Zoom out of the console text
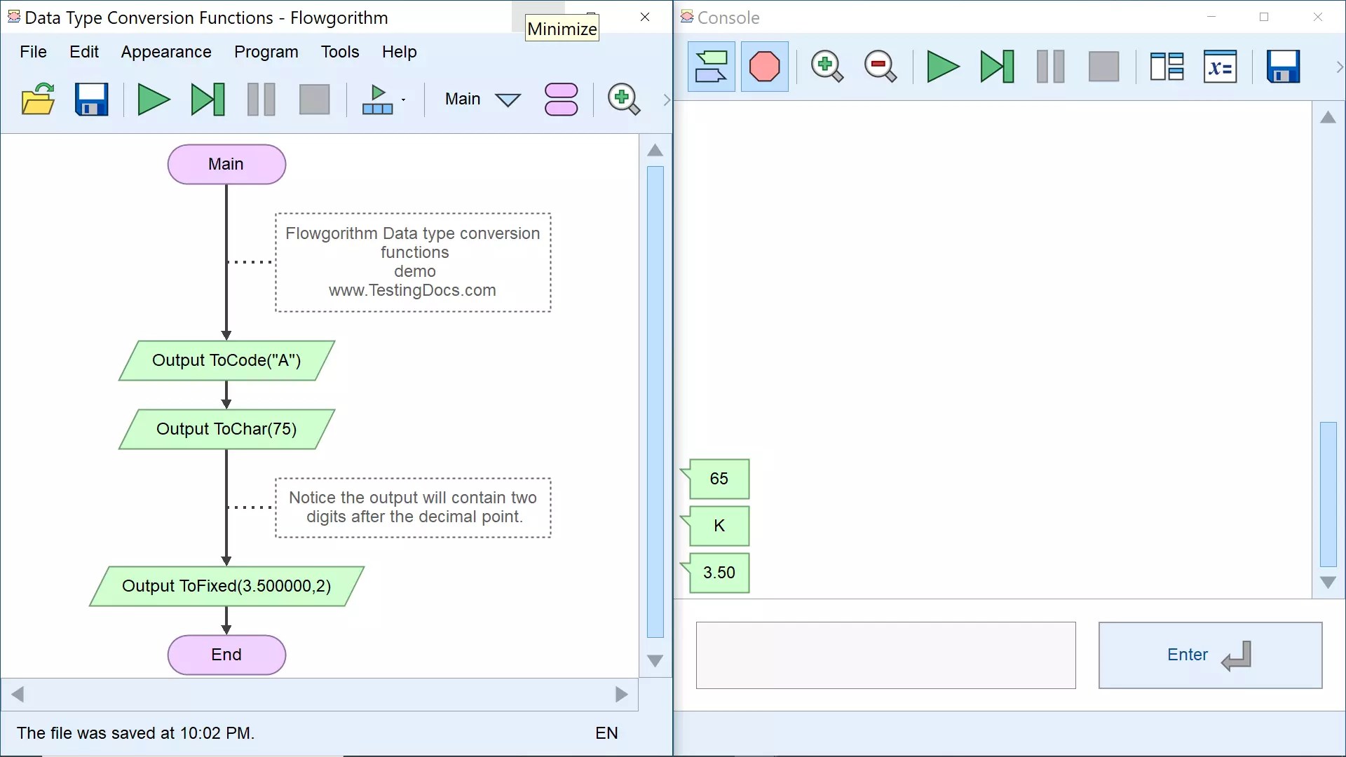 tap(880, 67)
